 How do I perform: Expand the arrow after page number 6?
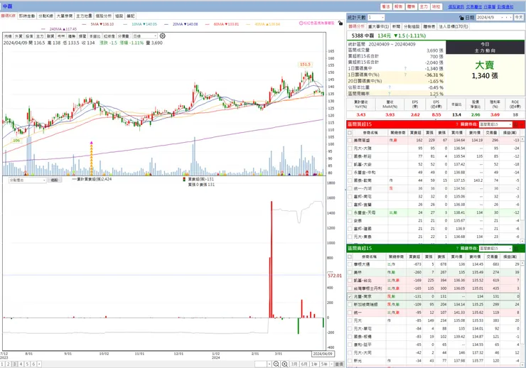(x=39, y=364)
